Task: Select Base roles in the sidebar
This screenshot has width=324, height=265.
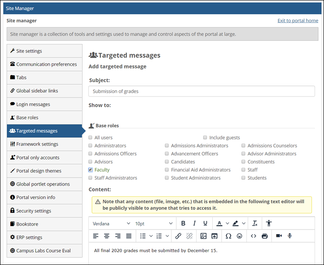Action: (x=44, y=117)
